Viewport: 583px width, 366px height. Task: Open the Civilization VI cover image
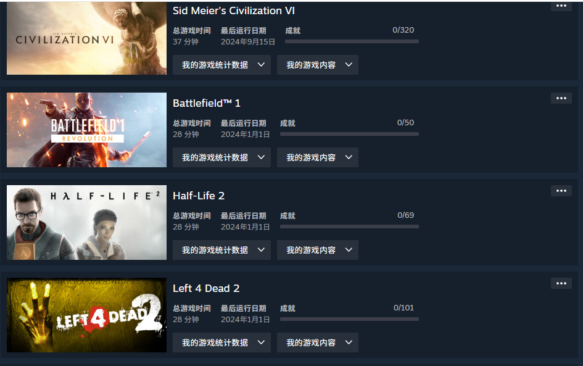point(86,38)
